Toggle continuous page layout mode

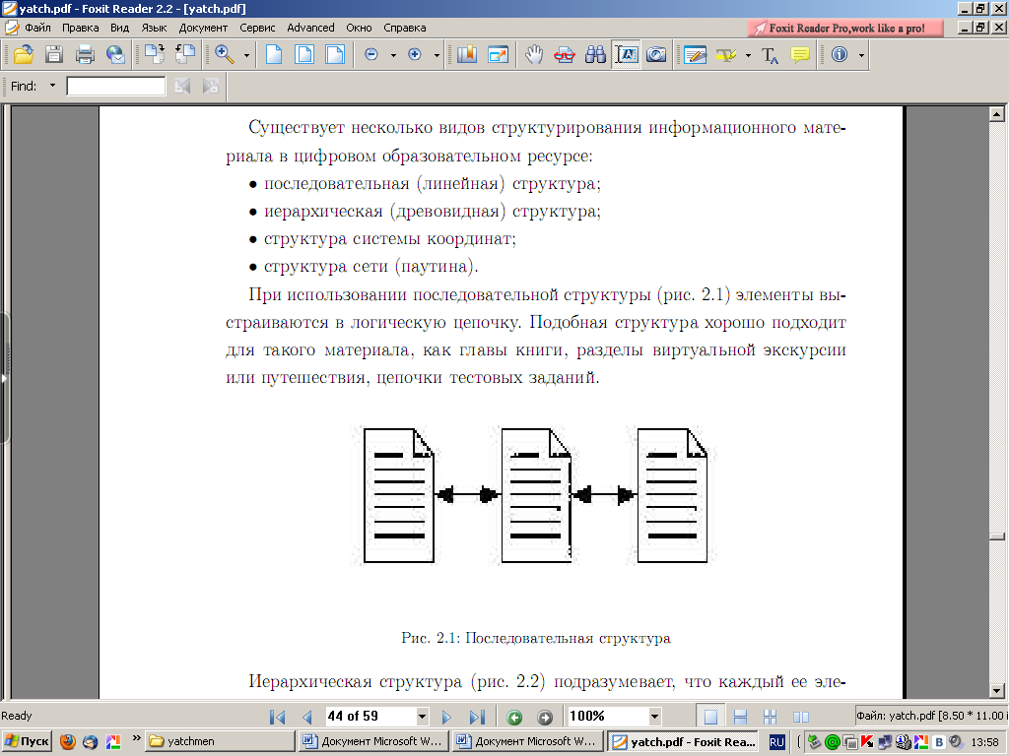[x=741, y=717]
